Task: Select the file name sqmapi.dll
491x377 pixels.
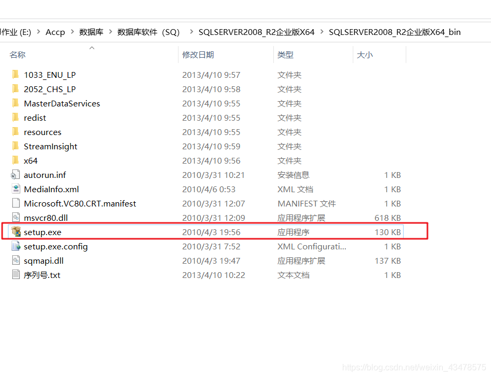Action: (43, 261)
